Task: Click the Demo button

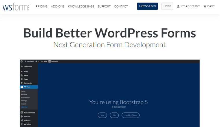Action: [167, 6]
